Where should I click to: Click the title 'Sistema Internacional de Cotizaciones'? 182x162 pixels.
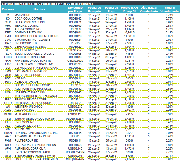[29, 4]
